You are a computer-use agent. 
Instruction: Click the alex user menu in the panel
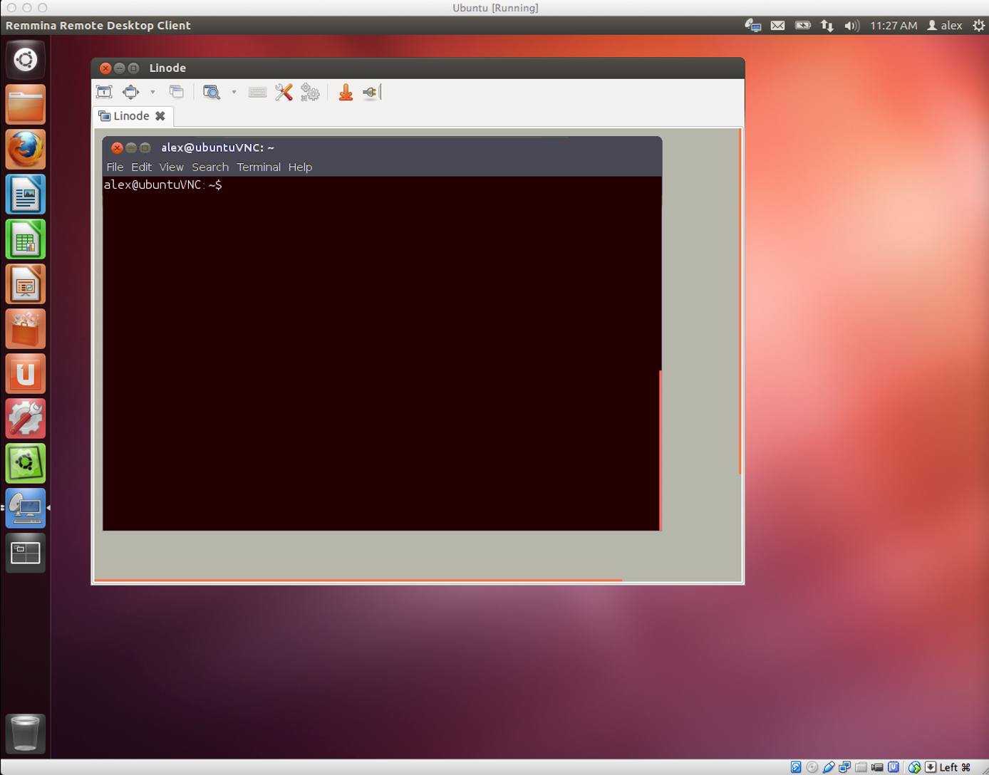click(945, 25)
